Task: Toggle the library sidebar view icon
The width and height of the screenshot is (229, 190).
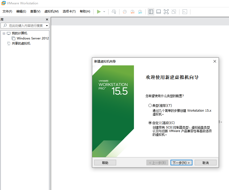Action: [x=151, y=12]
